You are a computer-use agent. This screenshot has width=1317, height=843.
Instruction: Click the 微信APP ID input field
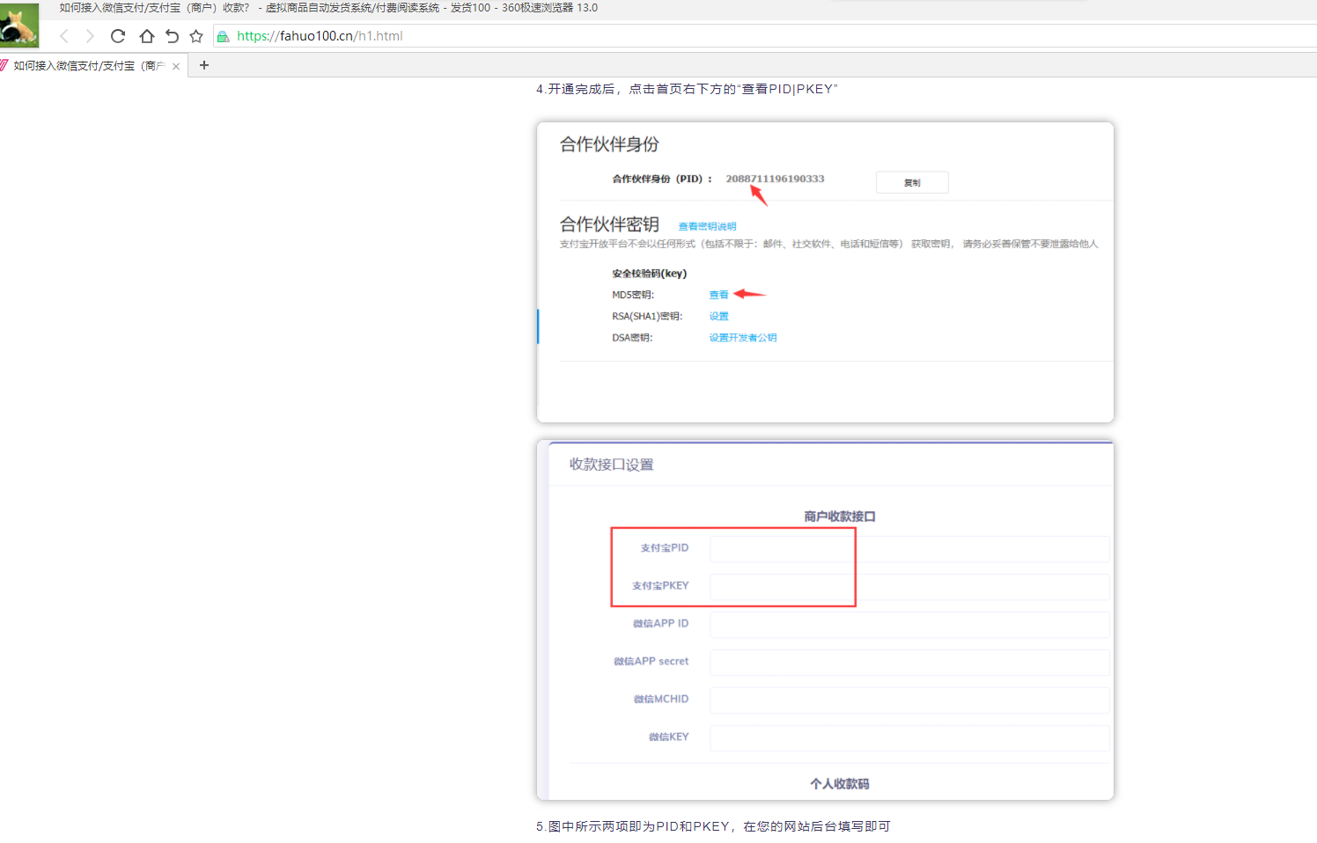tap(909, 624)
